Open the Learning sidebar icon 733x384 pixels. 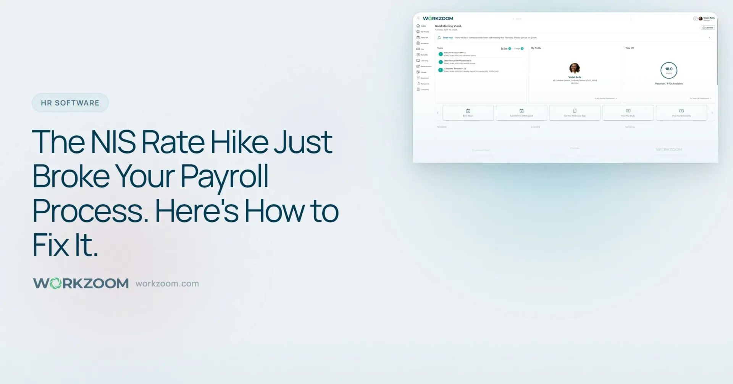pos(418,60)
